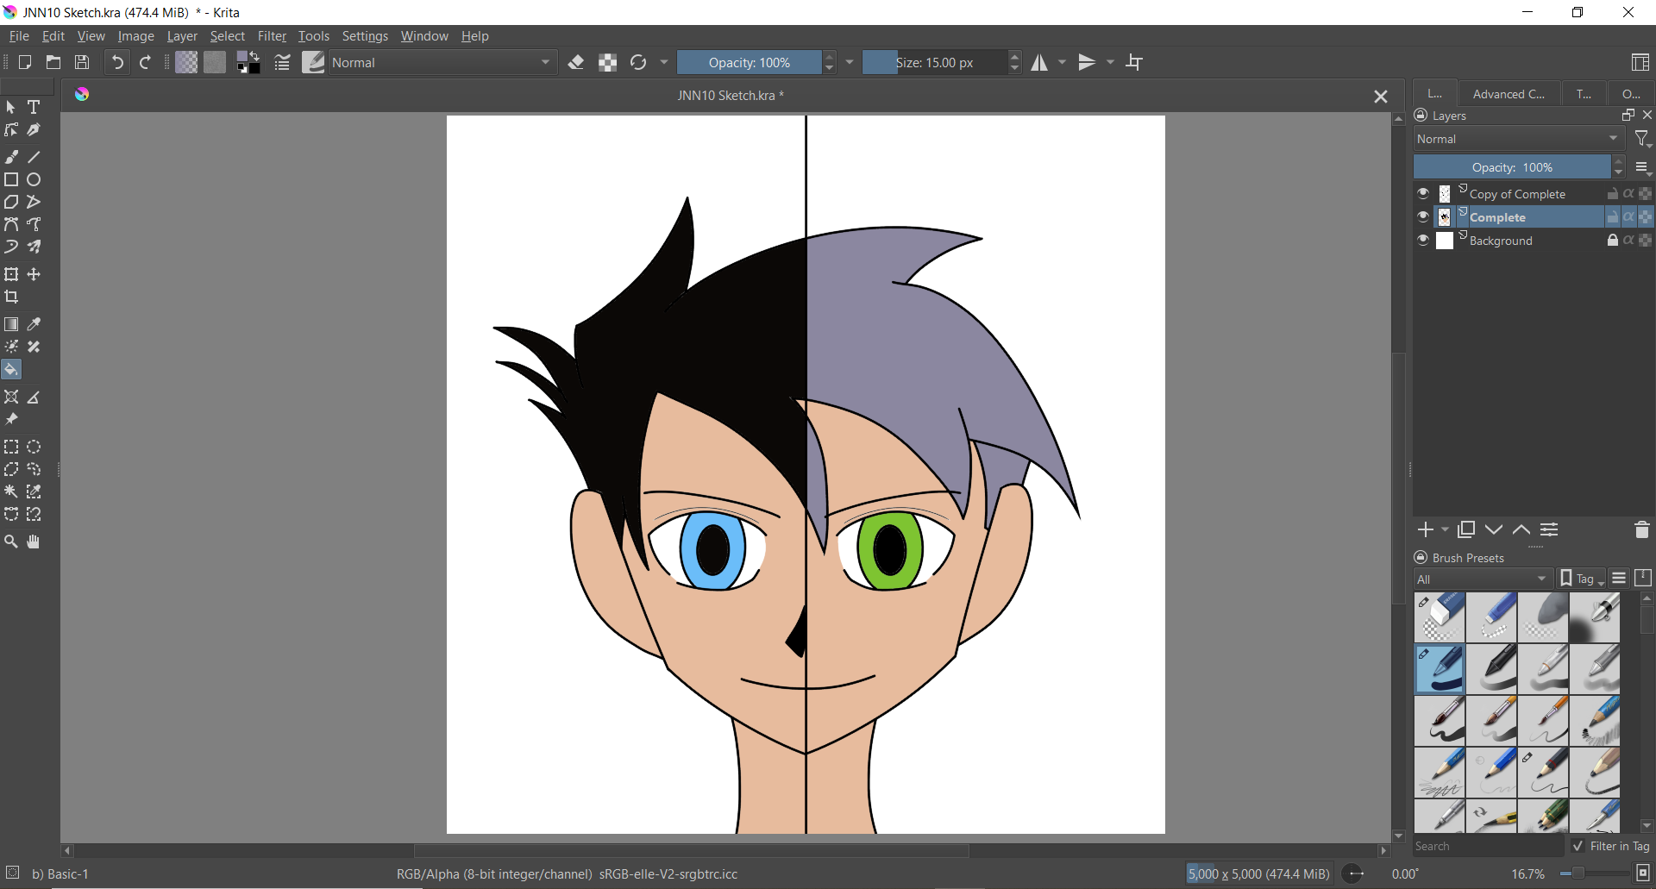Toggle Preserve Alpha in the toolbar
This screenshot has height=889, width=1656.
pos(608,62)
